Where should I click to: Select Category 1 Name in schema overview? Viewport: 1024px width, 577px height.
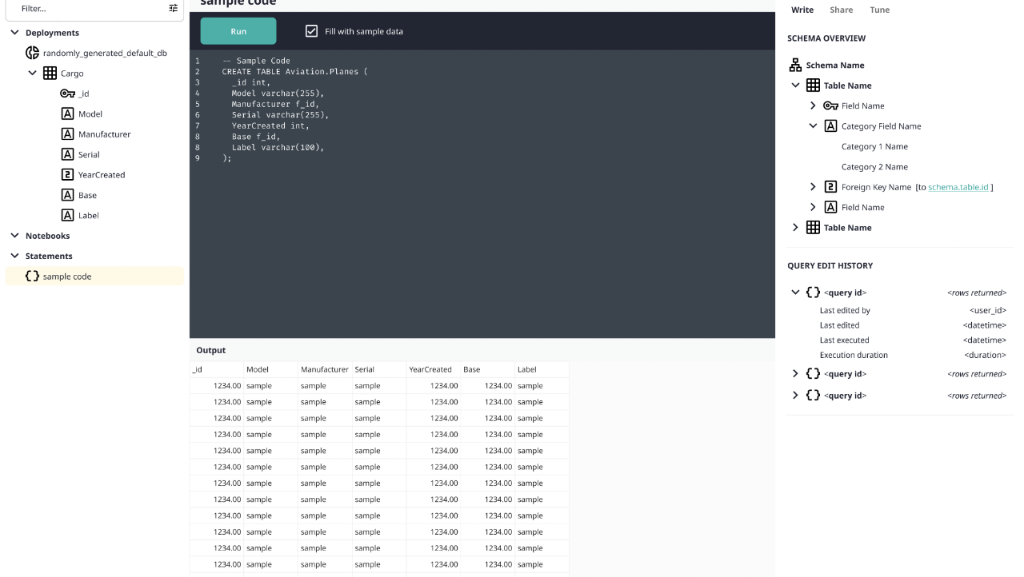[874, 147]
